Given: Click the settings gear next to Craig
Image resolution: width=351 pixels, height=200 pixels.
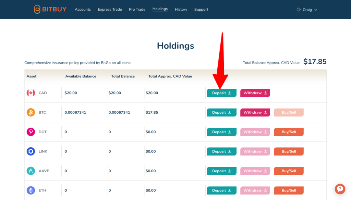Looking at the screenshot, I should (x=299, y=10).
